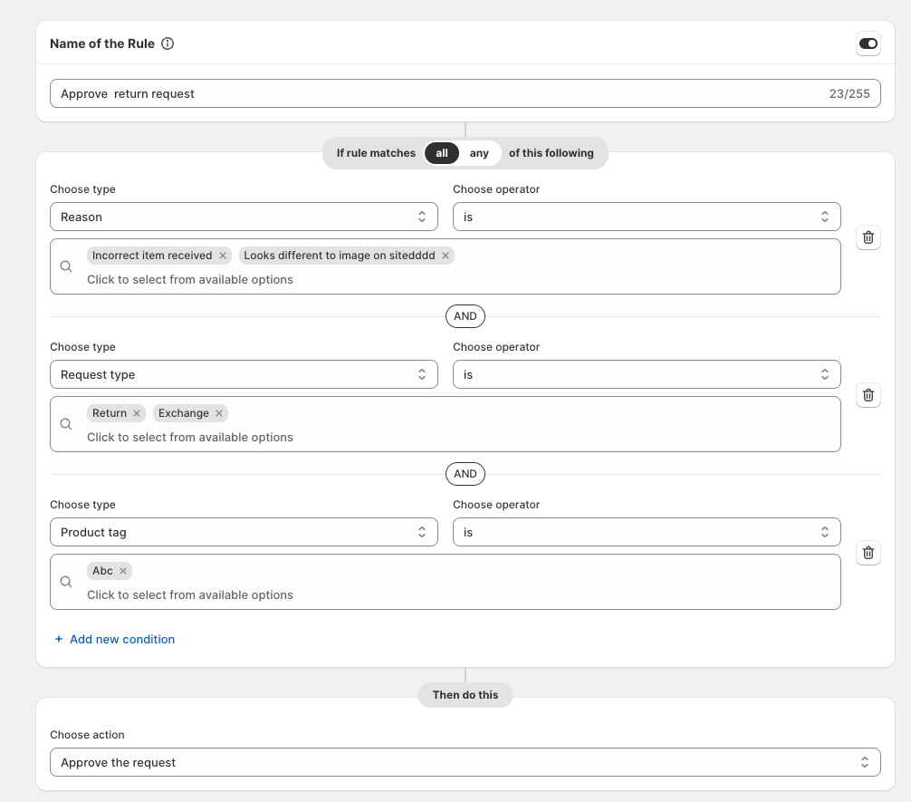Open the Reason type dropdown
Screen dimensions: 911x802
(243, 216)
